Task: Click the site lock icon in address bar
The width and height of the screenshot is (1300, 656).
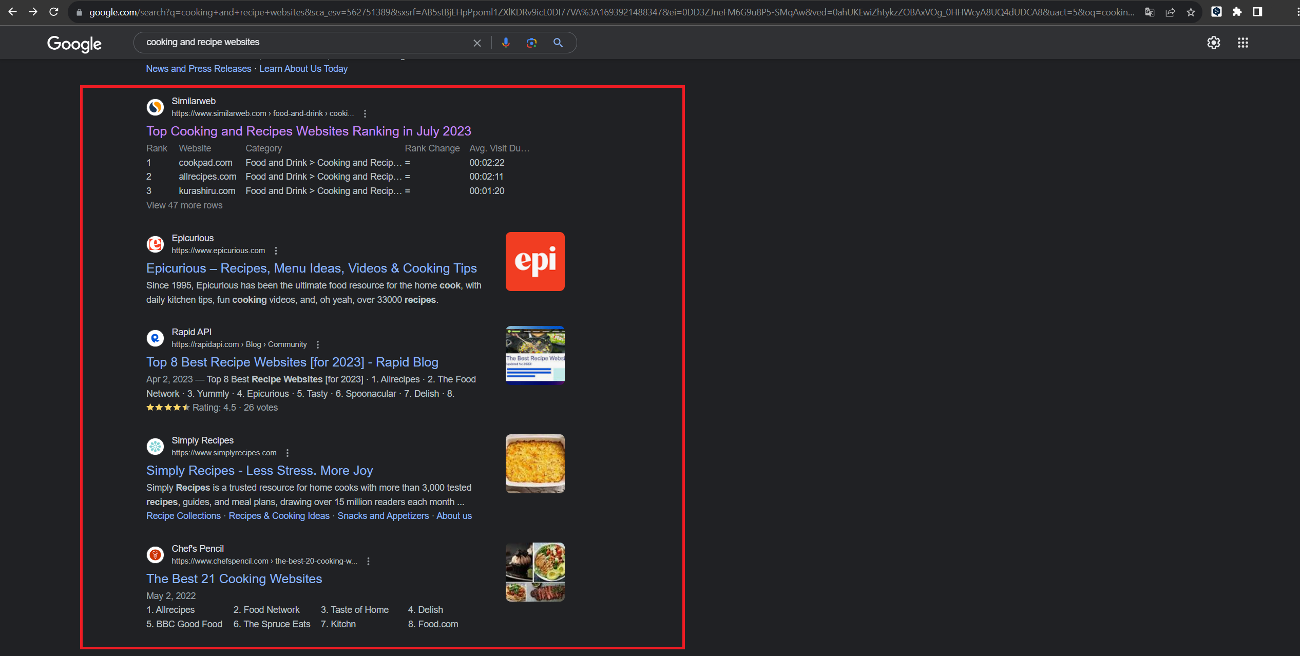Action: pos(79,12)
